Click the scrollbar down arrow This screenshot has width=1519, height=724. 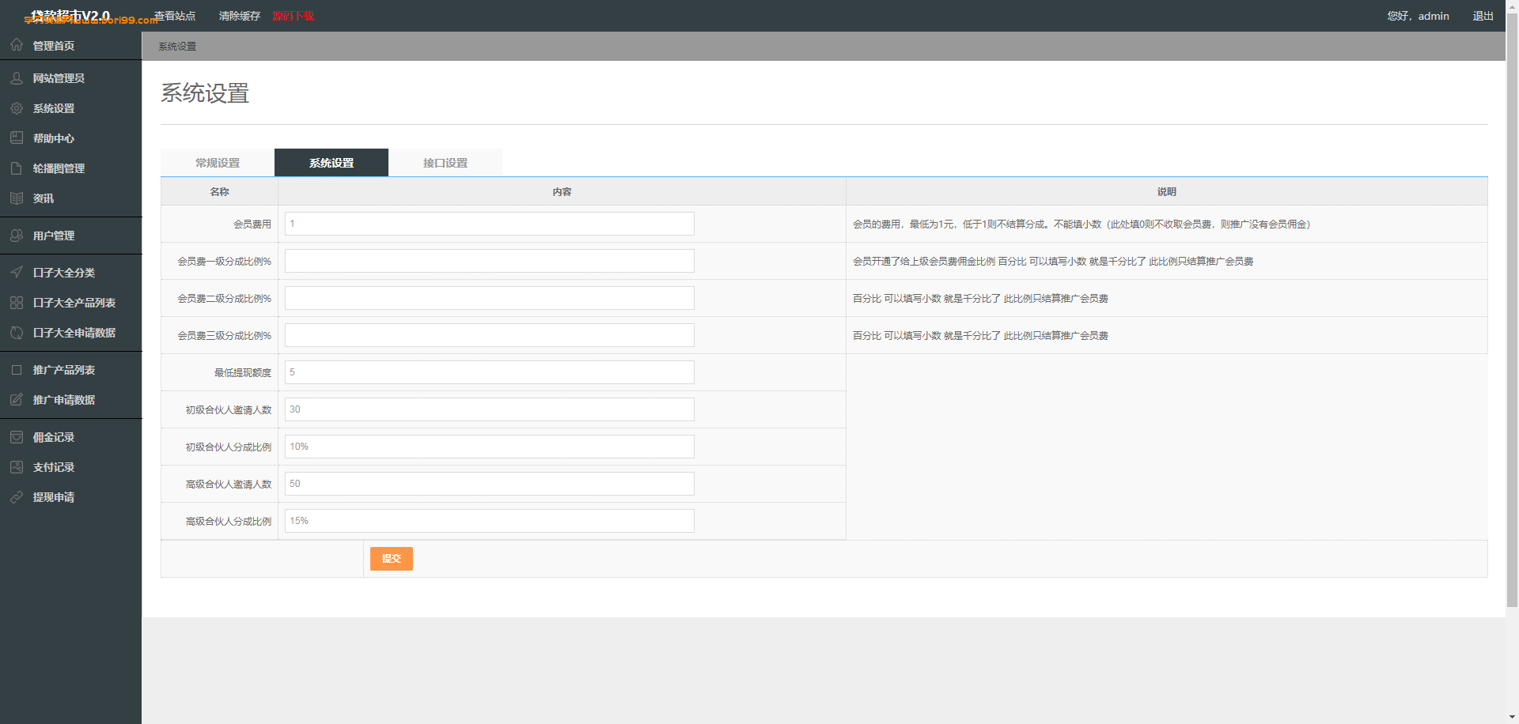[x=1512, y=718]
